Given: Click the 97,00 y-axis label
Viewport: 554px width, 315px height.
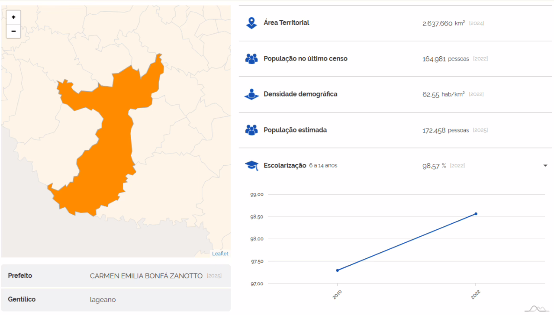Looking at the screenshot, I should coord(257,284).
